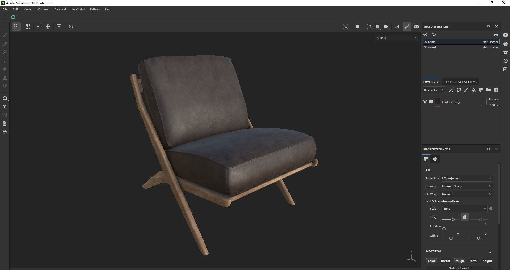Enable horizontal symmetry mirror icon
The width and height of the screenshot is (510, 270).
(39, 27)
